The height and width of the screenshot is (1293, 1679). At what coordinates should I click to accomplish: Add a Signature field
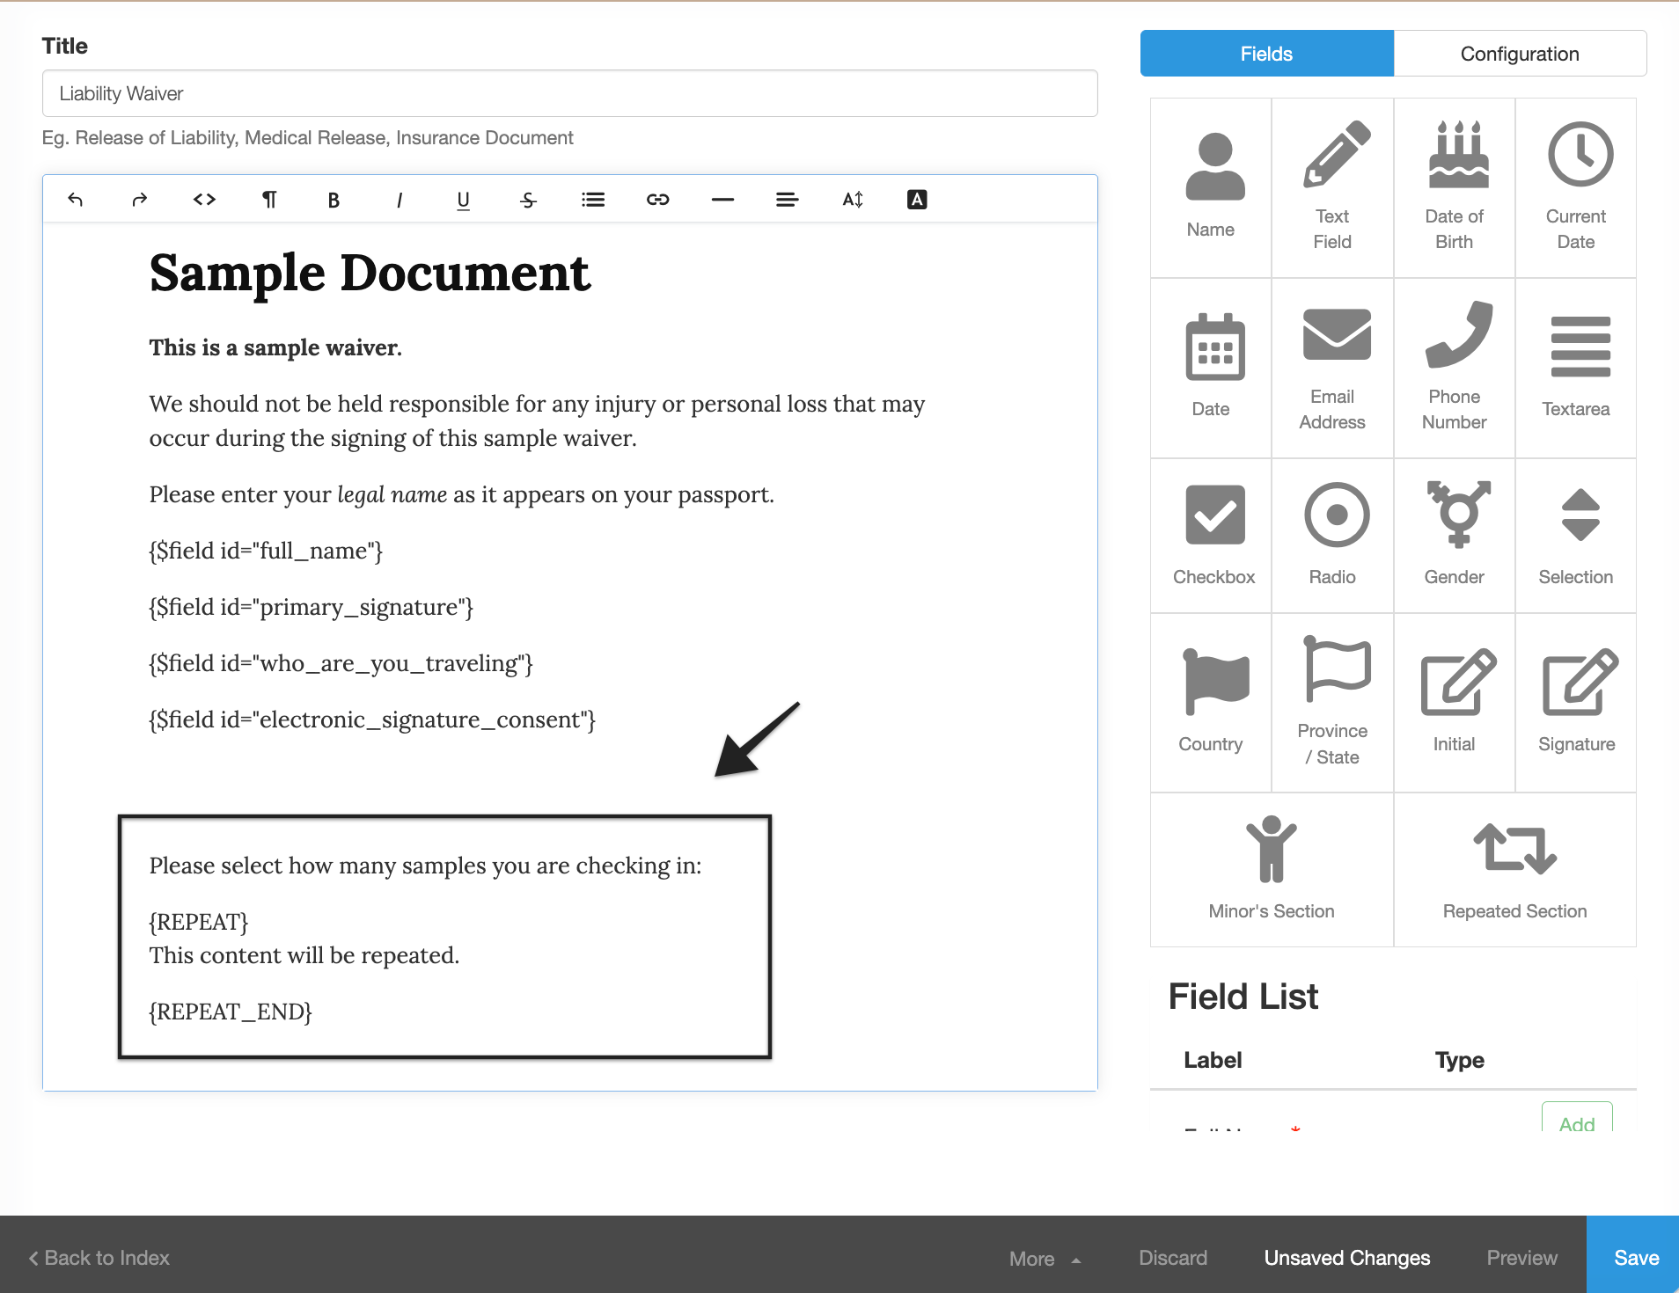click(1575, 702)
